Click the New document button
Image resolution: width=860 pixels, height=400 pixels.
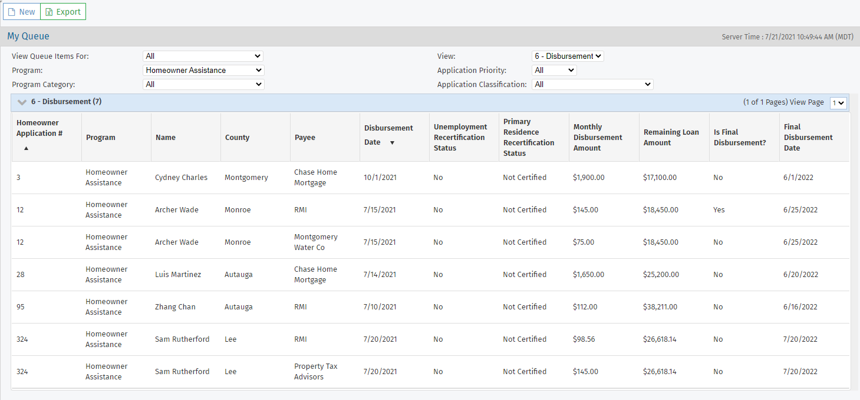pos(22,12)
